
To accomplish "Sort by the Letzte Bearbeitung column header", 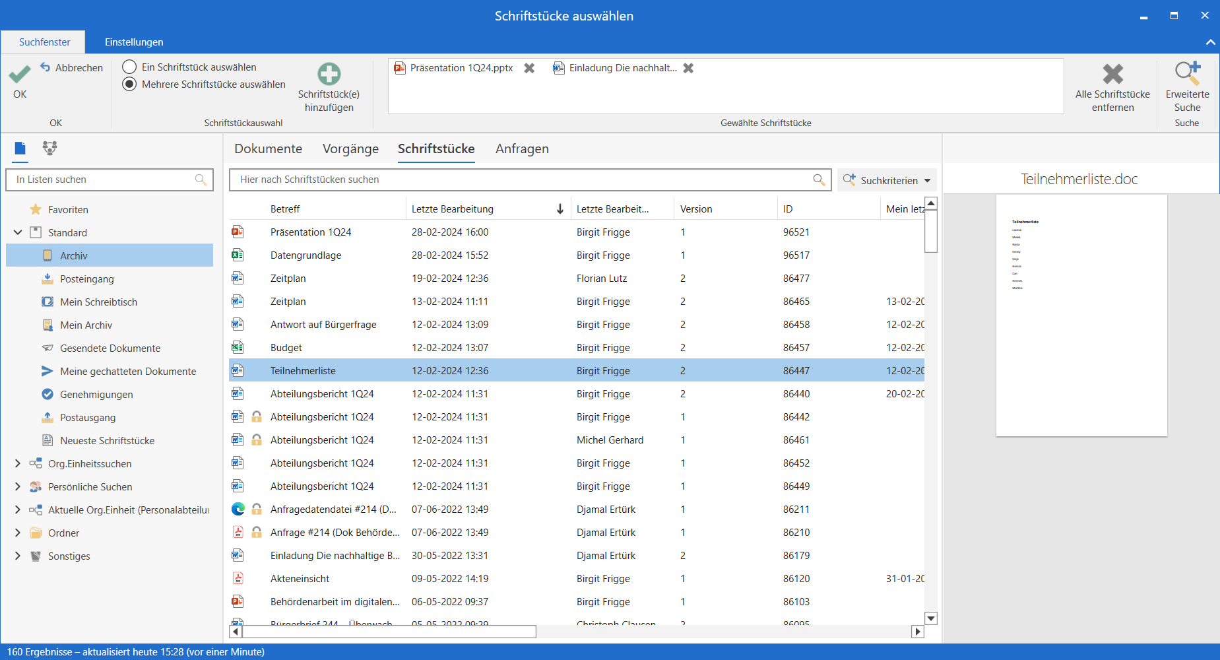I will (453, 209).
